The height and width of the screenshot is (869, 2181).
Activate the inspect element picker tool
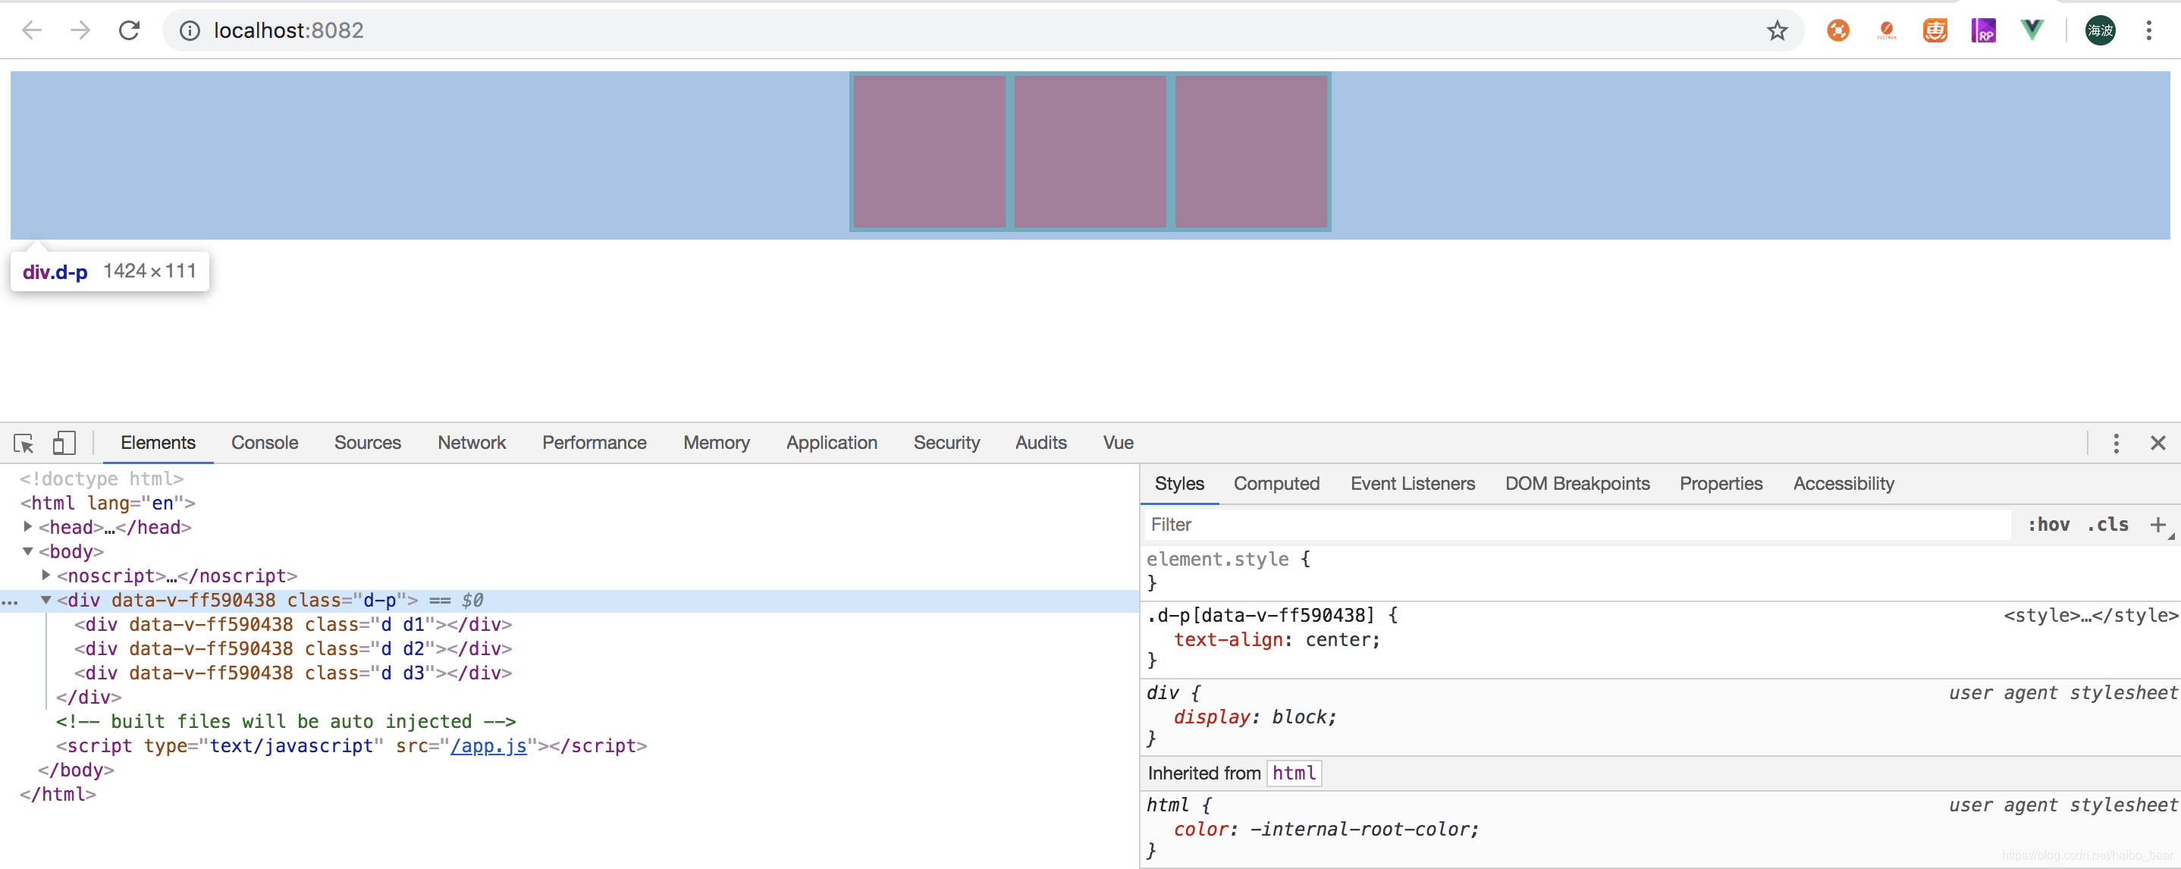click(24, 443)
